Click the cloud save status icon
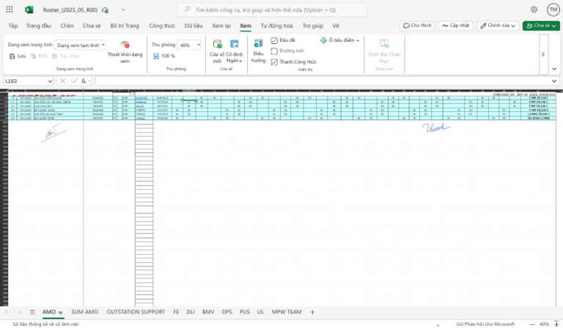563x328 pixels. tap(105, 10)
